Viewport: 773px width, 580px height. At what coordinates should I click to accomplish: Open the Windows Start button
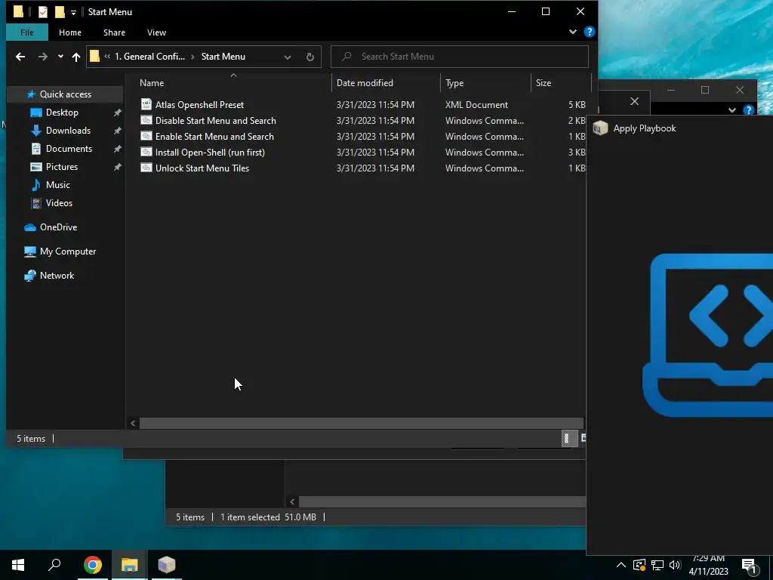tap(18, 565)
